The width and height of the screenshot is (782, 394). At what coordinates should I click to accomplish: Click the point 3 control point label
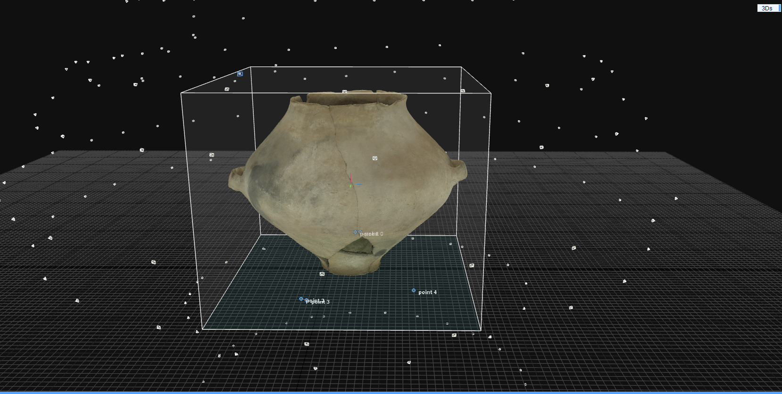click(x=320, y=302)
